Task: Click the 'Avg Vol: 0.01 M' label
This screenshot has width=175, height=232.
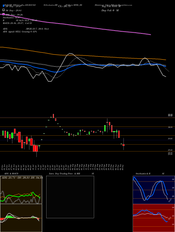Action: (111, 6)
